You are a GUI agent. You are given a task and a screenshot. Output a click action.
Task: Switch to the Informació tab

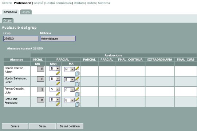pos(10,12)
